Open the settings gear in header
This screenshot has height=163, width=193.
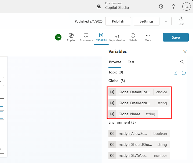(161, 6)
